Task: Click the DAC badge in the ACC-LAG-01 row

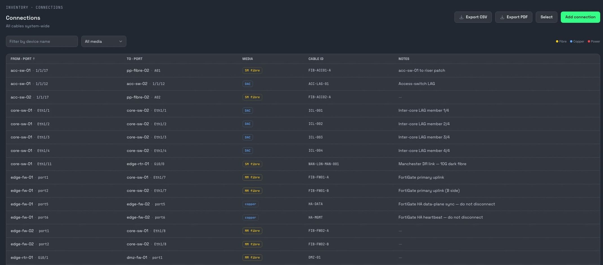Action: click(x=248, y=84)
